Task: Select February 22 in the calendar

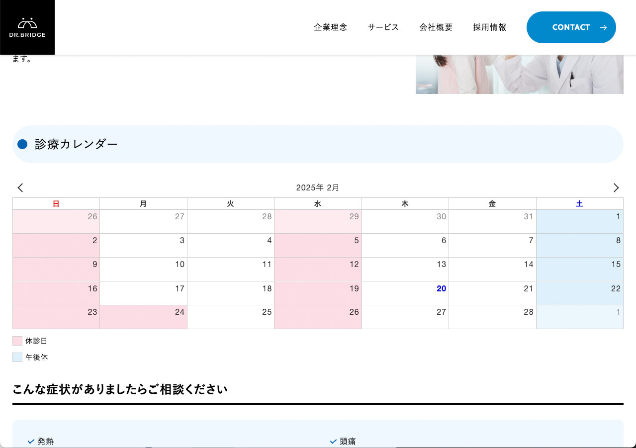Action: point(580,293)
